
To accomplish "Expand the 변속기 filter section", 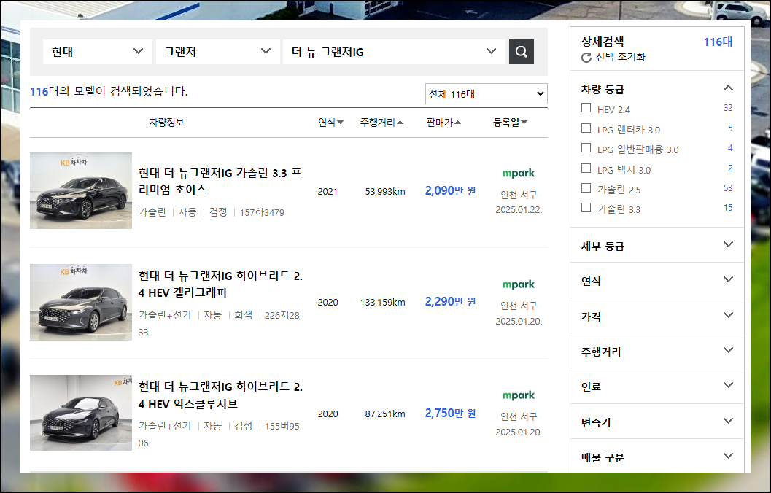I will pos(657,422).
